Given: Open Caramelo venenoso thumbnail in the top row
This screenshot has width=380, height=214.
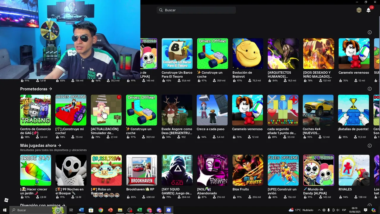Looking at the screenshot, I should 354,53.
